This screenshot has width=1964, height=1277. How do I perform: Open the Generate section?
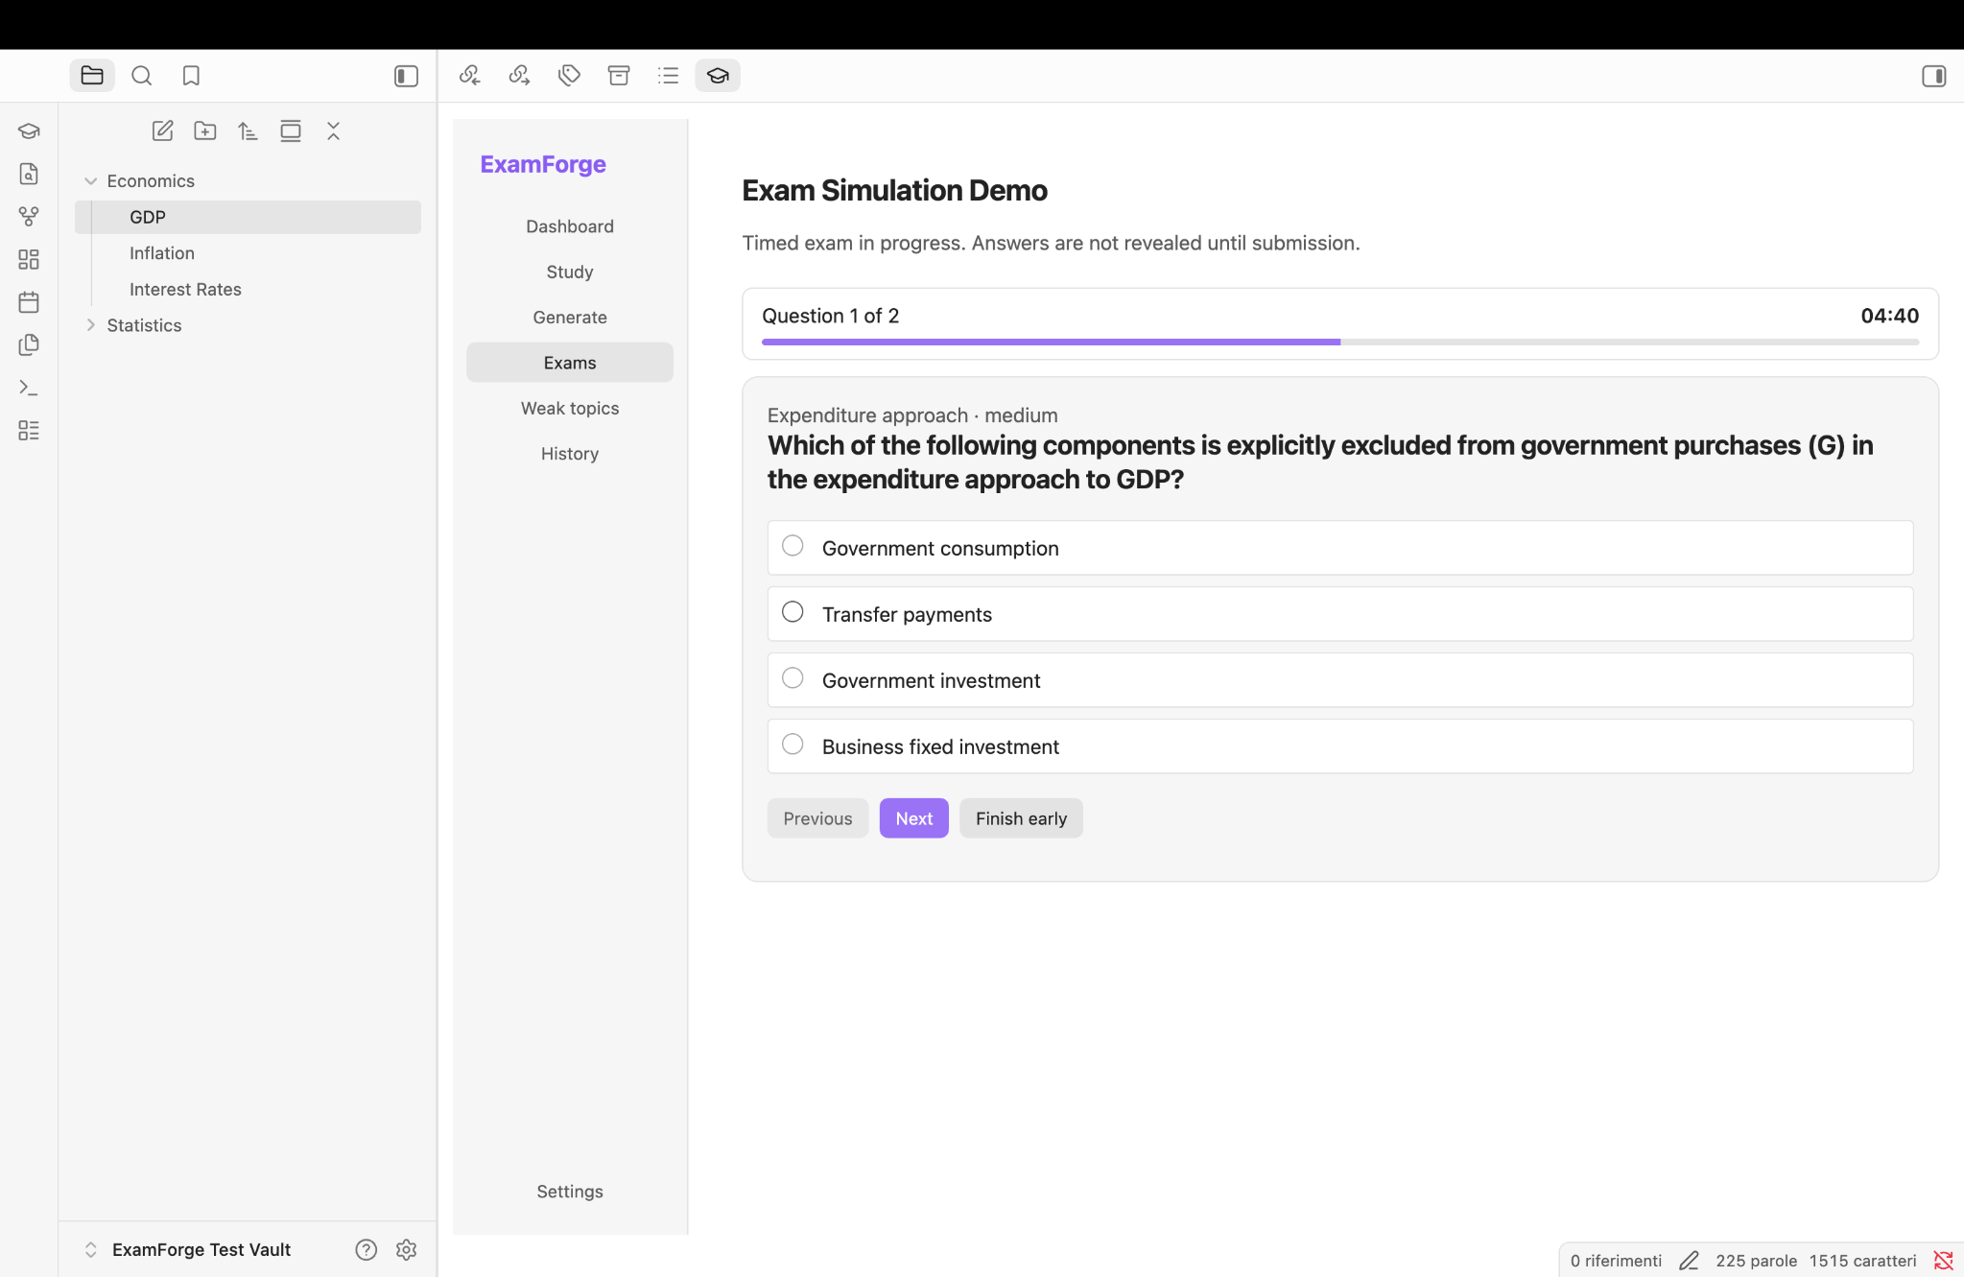(x=570, y=318)
